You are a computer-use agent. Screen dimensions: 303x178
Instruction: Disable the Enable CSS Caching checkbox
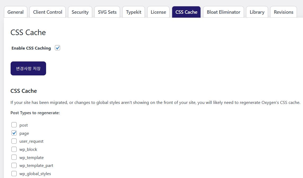click(57, 48)
